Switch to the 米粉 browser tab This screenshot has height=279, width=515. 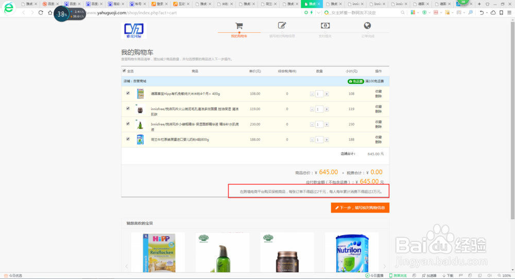225,4
